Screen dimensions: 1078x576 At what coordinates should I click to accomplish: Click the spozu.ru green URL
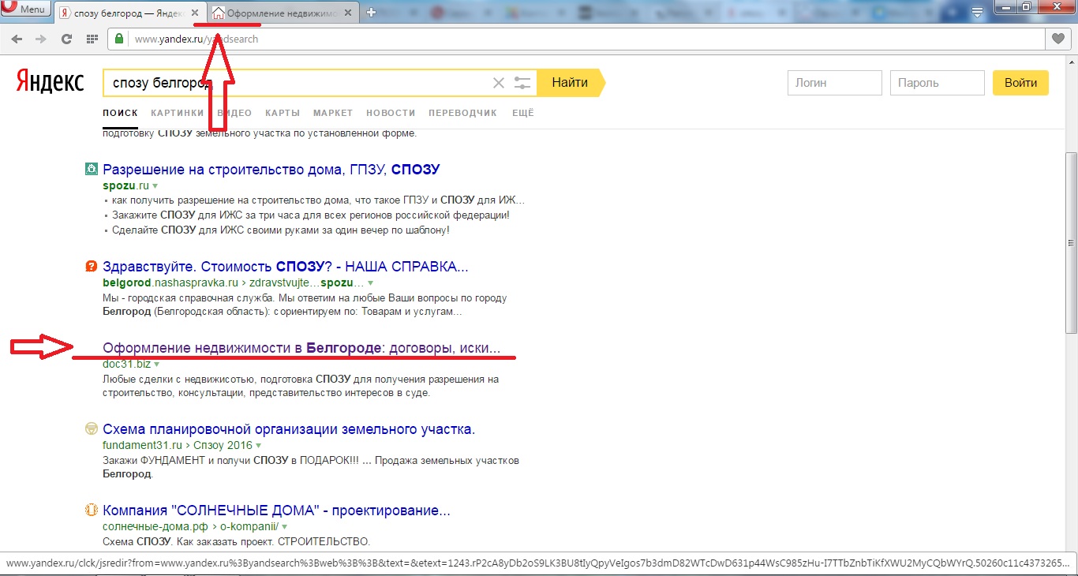(125, 185)
